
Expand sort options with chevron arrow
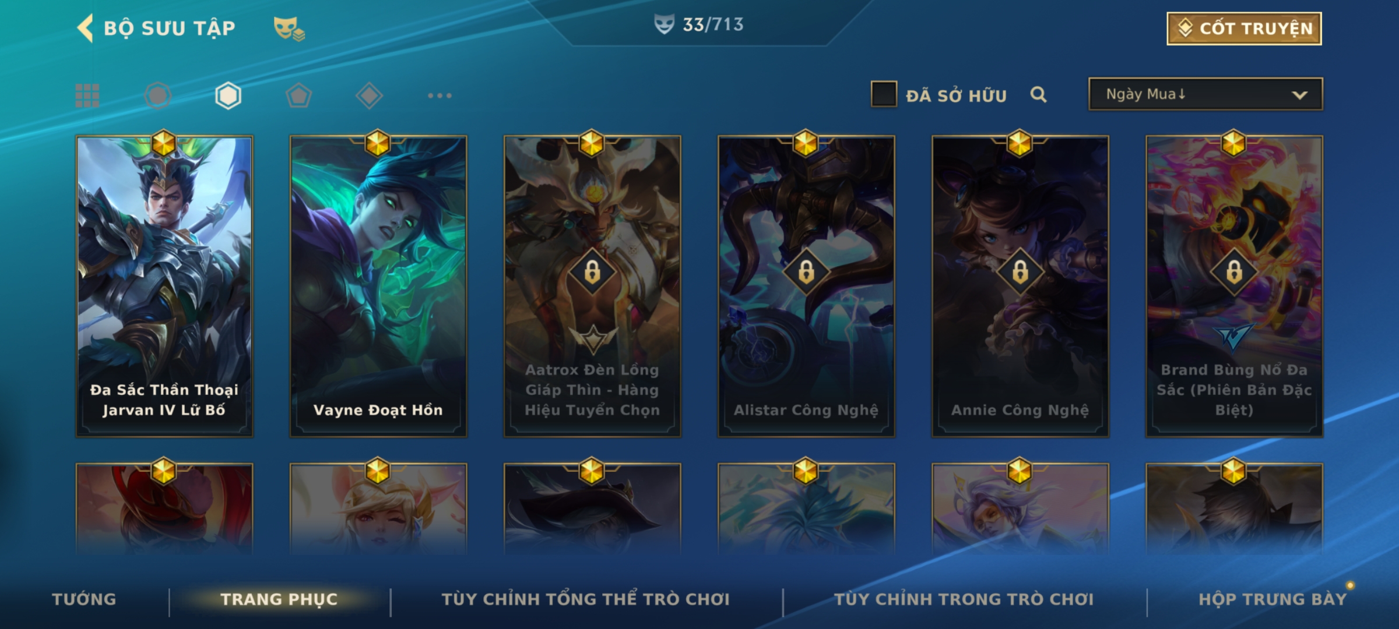coord(1299,95)
